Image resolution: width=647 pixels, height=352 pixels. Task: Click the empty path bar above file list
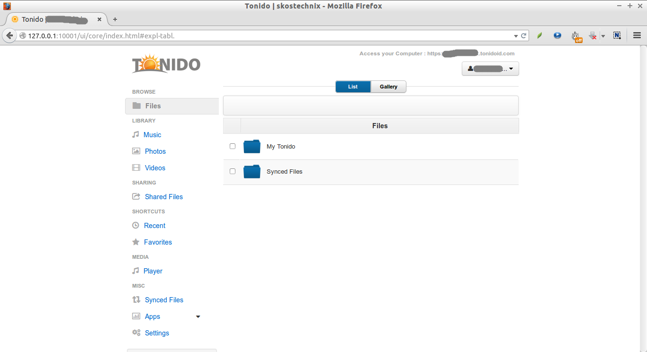pyautogui.click(x=371, y=106)
